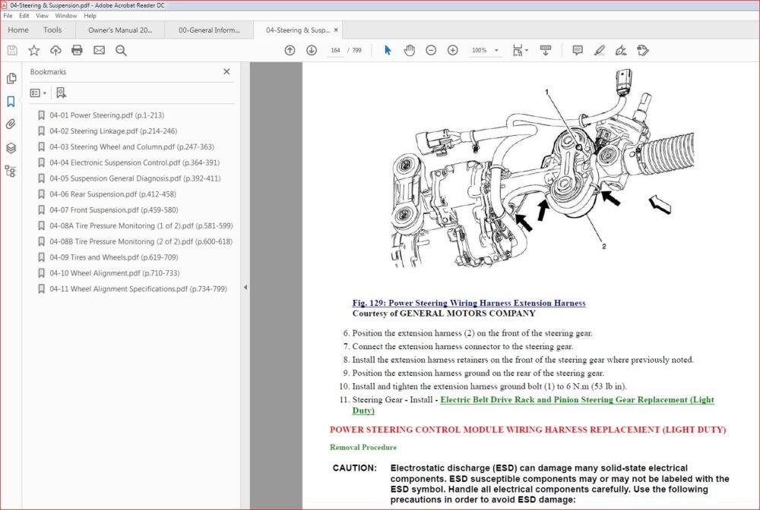Open bookmark 04-05 Suspension General Diagnosis
The width and height of the screenshot is (760, 510).
point(135,178)
